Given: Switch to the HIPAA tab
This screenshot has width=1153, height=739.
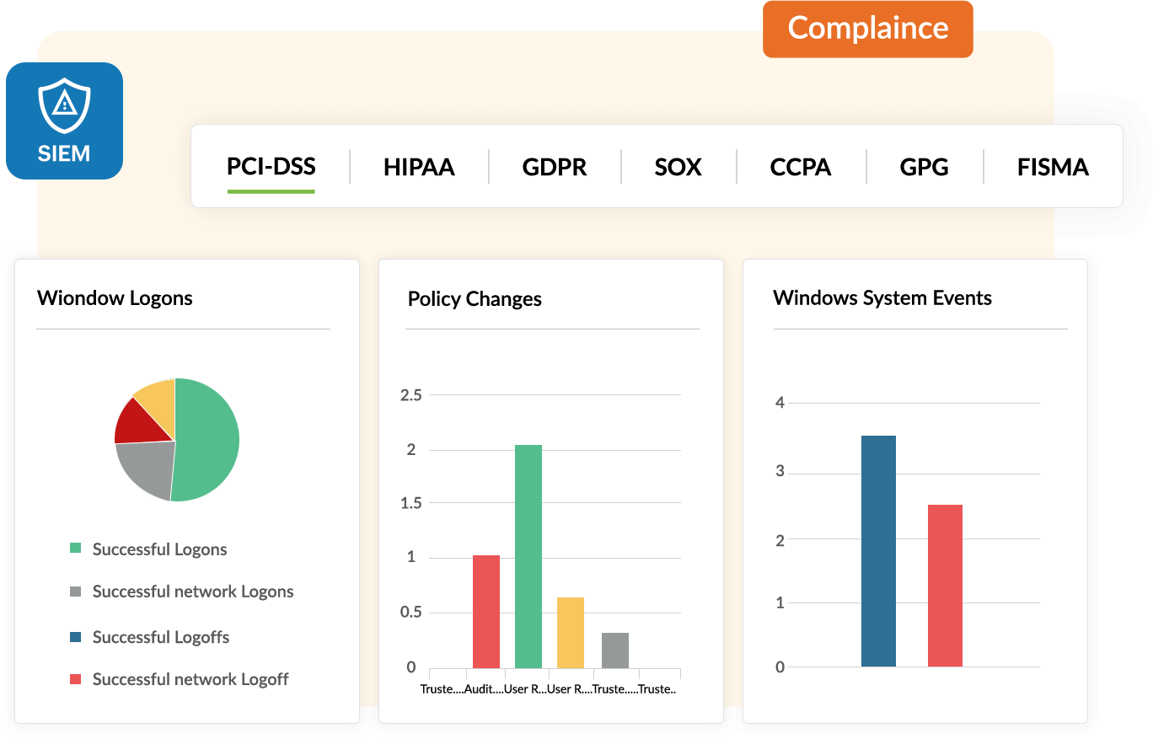Looking at the screenshot, I should (419, 167).
